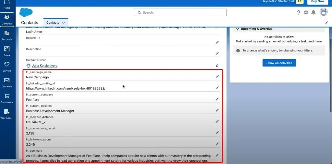
Task: Click the info icon by filters message
Action: 238,50
